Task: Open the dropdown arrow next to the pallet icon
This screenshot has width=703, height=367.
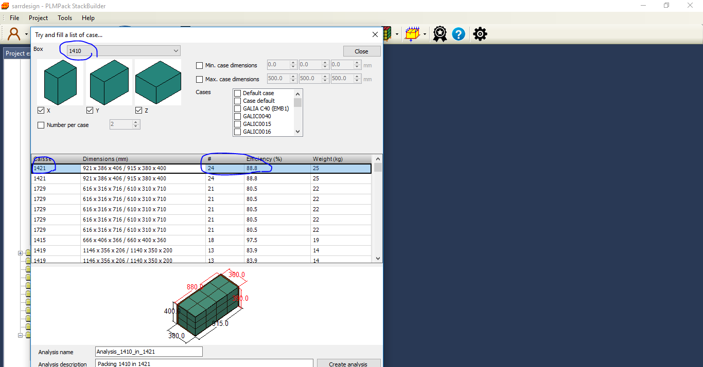Action: click(397, 34)
